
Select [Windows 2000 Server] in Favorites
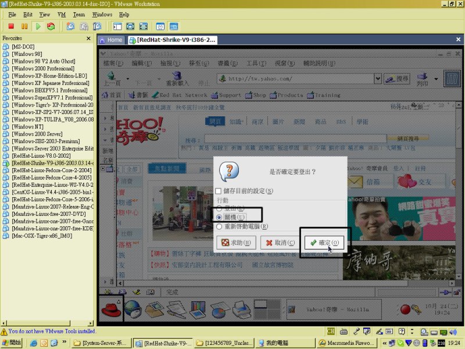coord(37,134)
